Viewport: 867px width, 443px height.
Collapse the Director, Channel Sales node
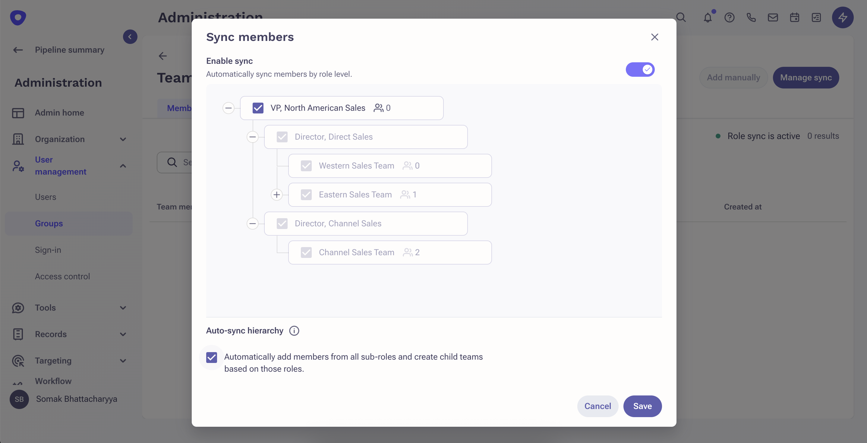point(252,224)
